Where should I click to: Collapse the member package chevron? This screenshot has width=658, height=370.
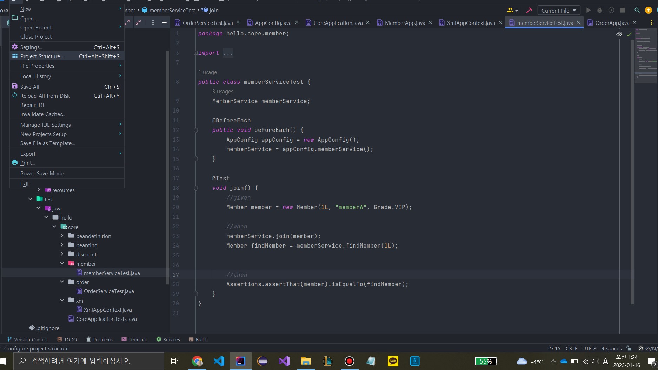click(x=62, y=263)
